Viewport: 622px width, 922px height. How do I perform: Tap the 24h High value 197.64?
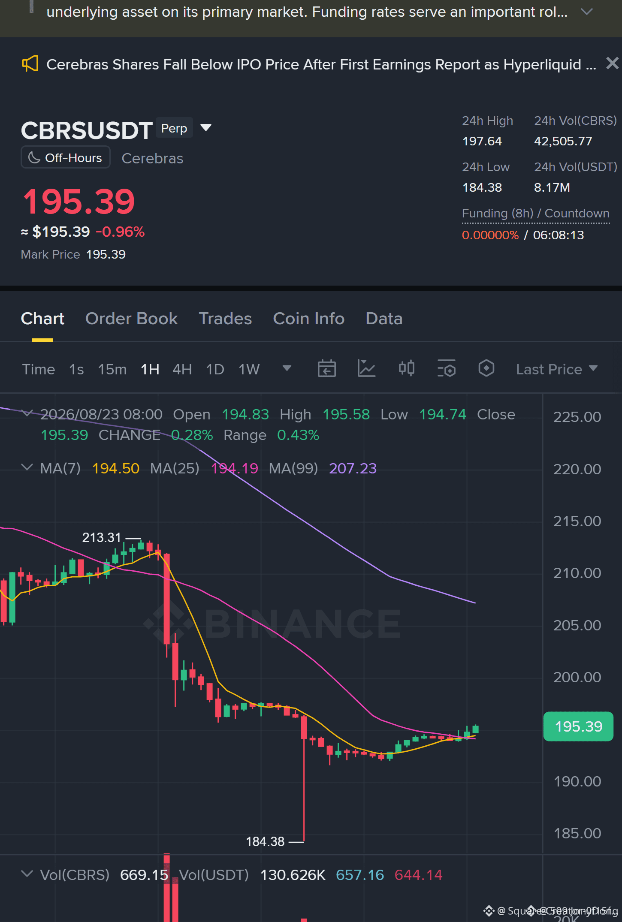[482, 141]
